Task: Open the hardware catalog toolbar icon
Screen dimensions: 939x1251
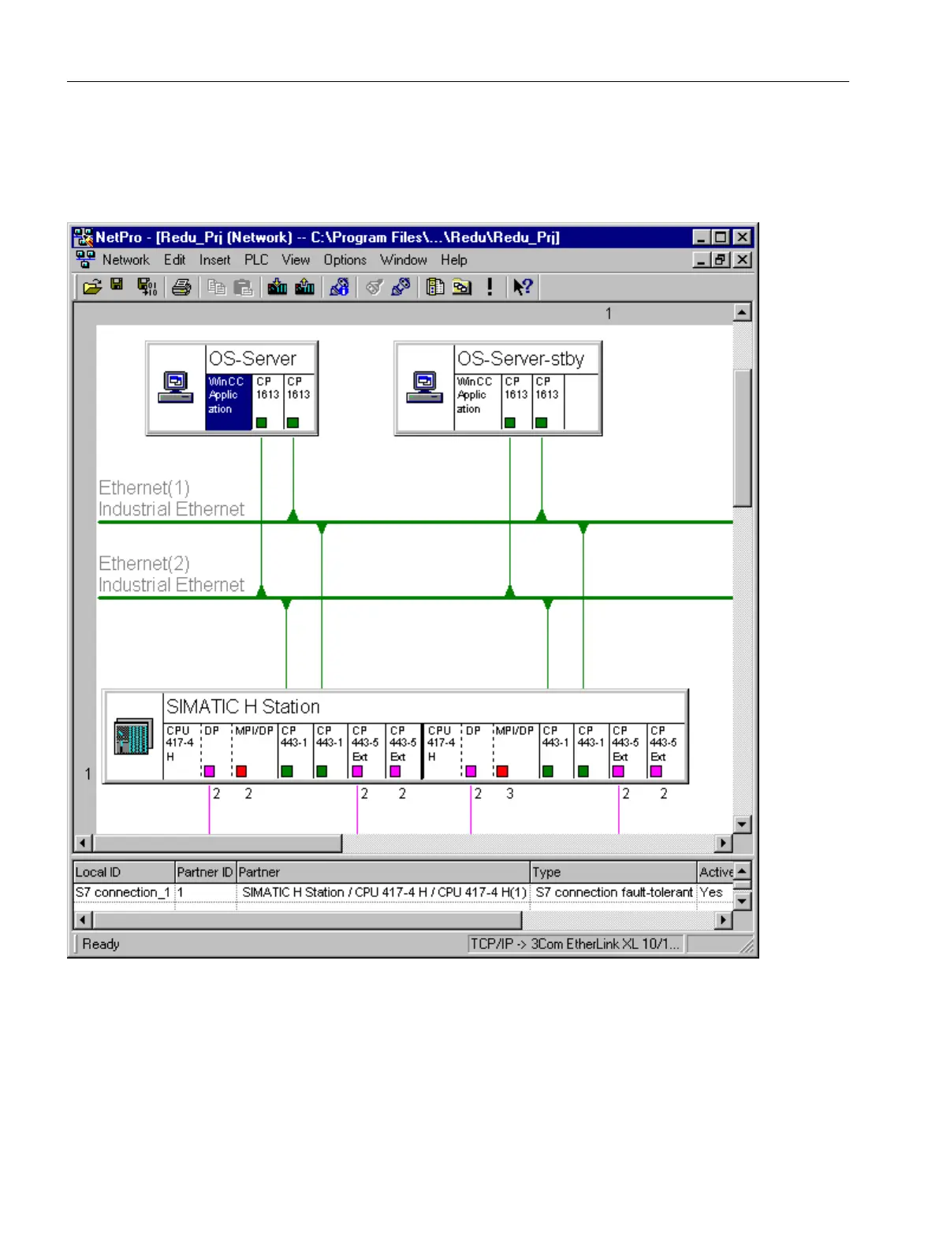Action: click(435, 287)
